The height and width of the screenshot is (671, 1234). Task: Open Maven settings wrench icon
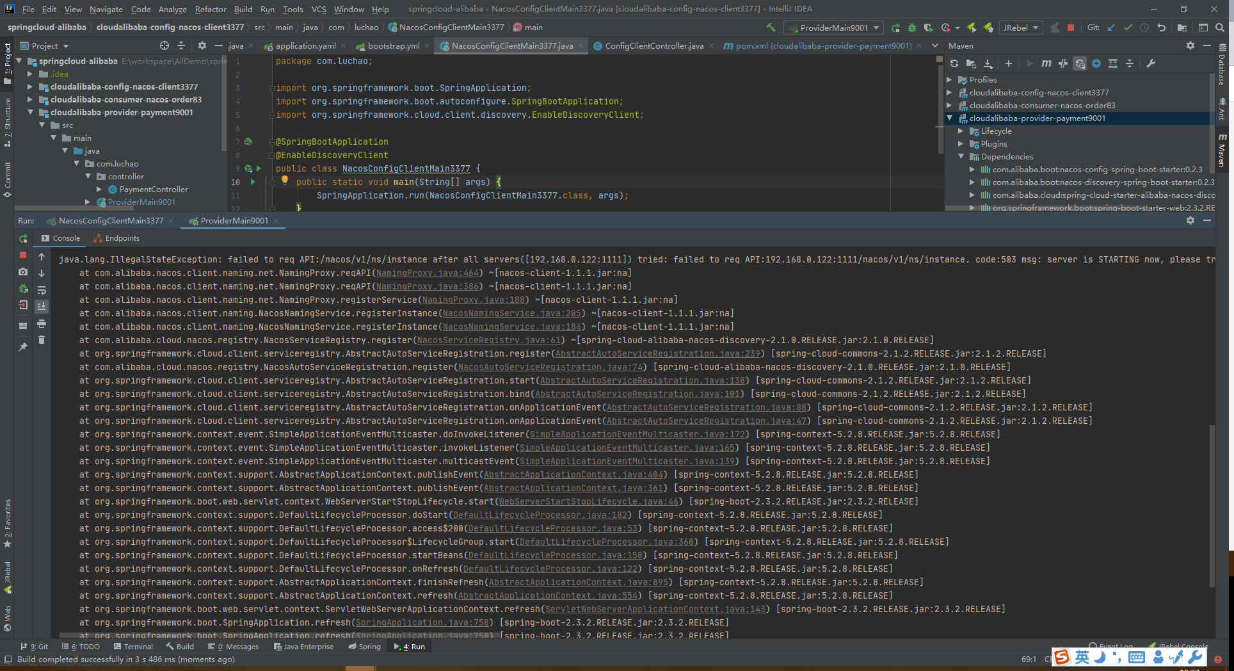click(1151, 63)
